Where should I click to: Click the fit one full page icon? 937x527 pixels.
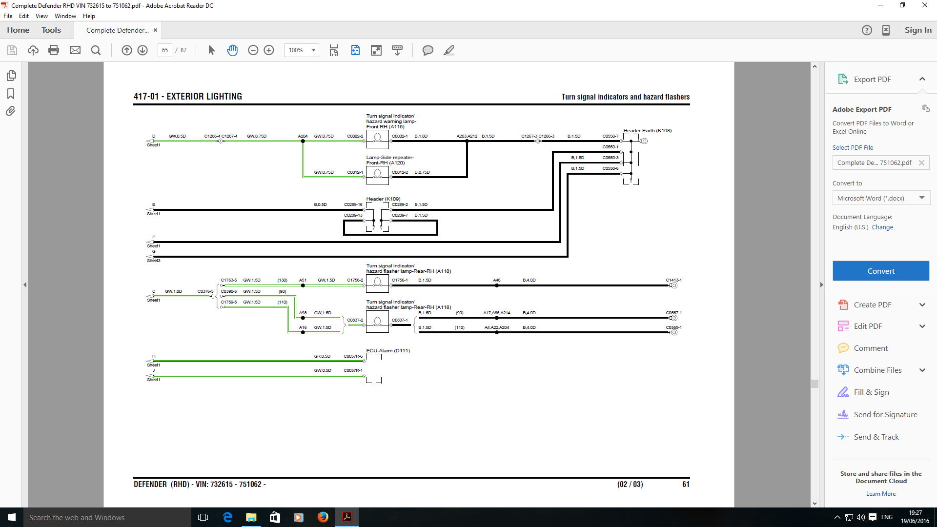tap(355, 50)
